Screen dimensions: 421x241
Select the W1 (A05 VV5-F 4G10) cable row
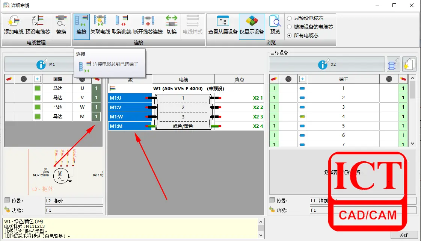[x=186, y=88]
